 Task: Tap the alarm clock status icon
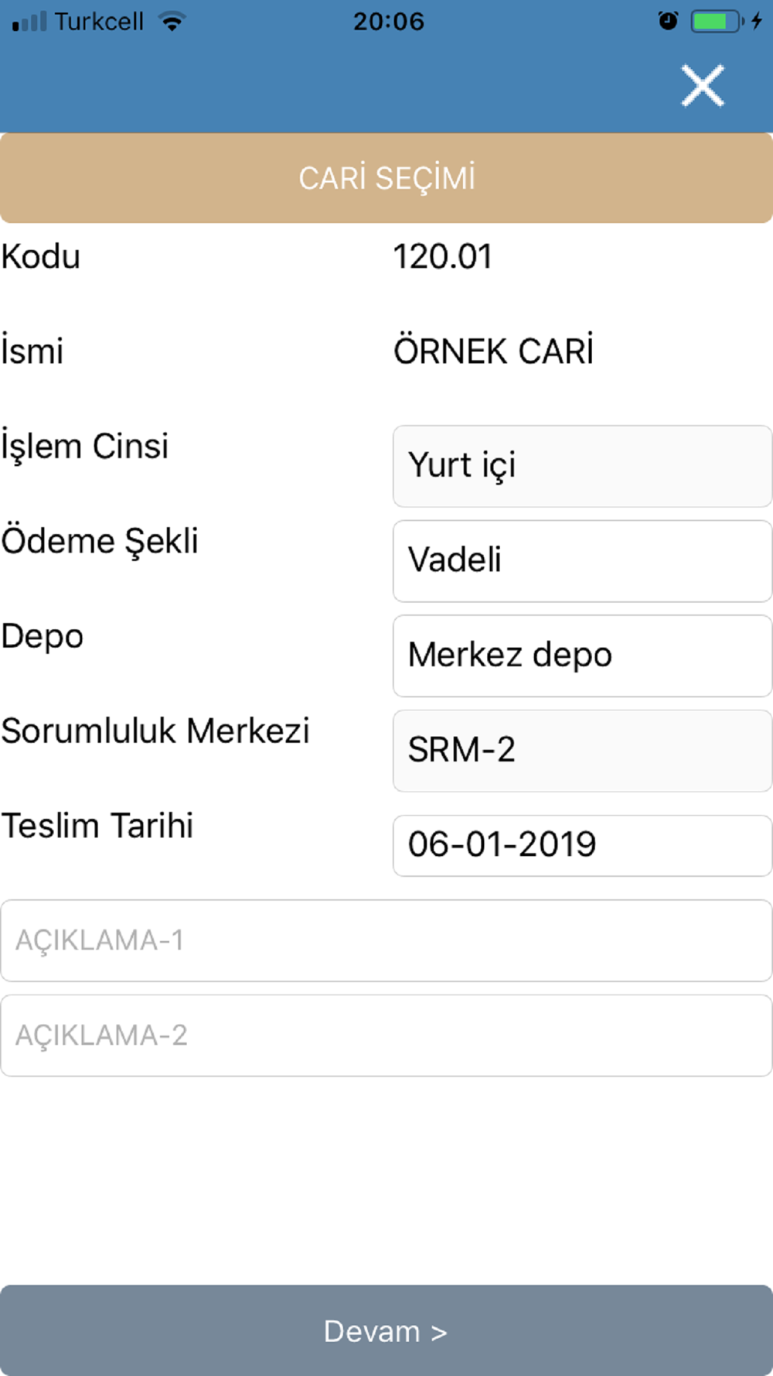coord(668,21)
